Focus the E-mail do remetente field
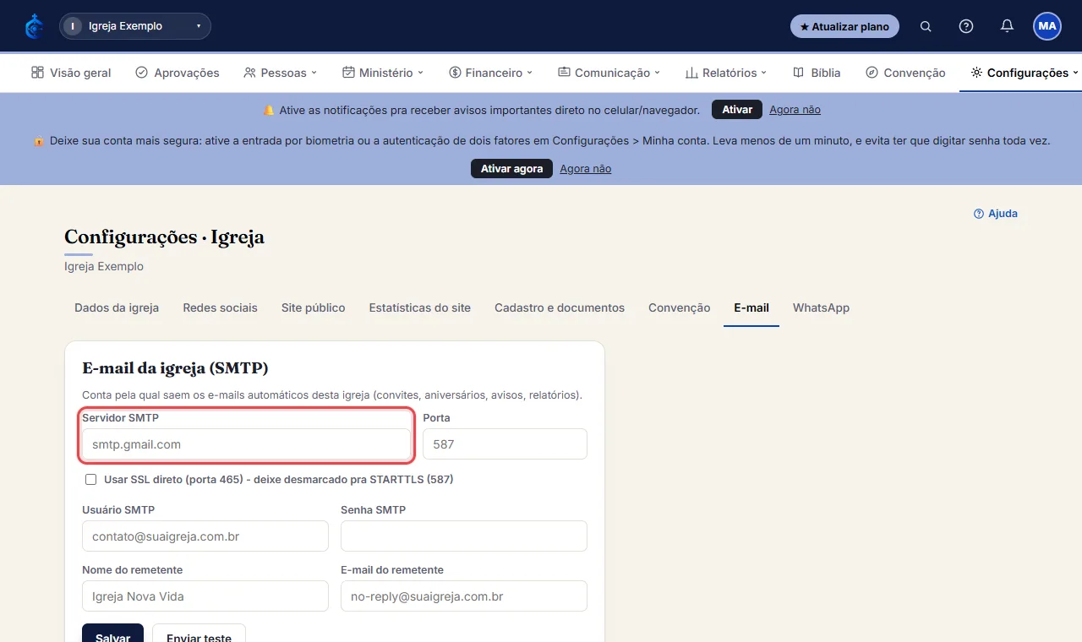 pyautogui.click(x=464, y=596)
